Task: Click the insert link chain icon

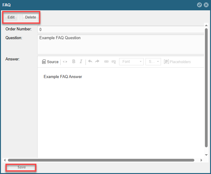Action: (x=106, y=62)
